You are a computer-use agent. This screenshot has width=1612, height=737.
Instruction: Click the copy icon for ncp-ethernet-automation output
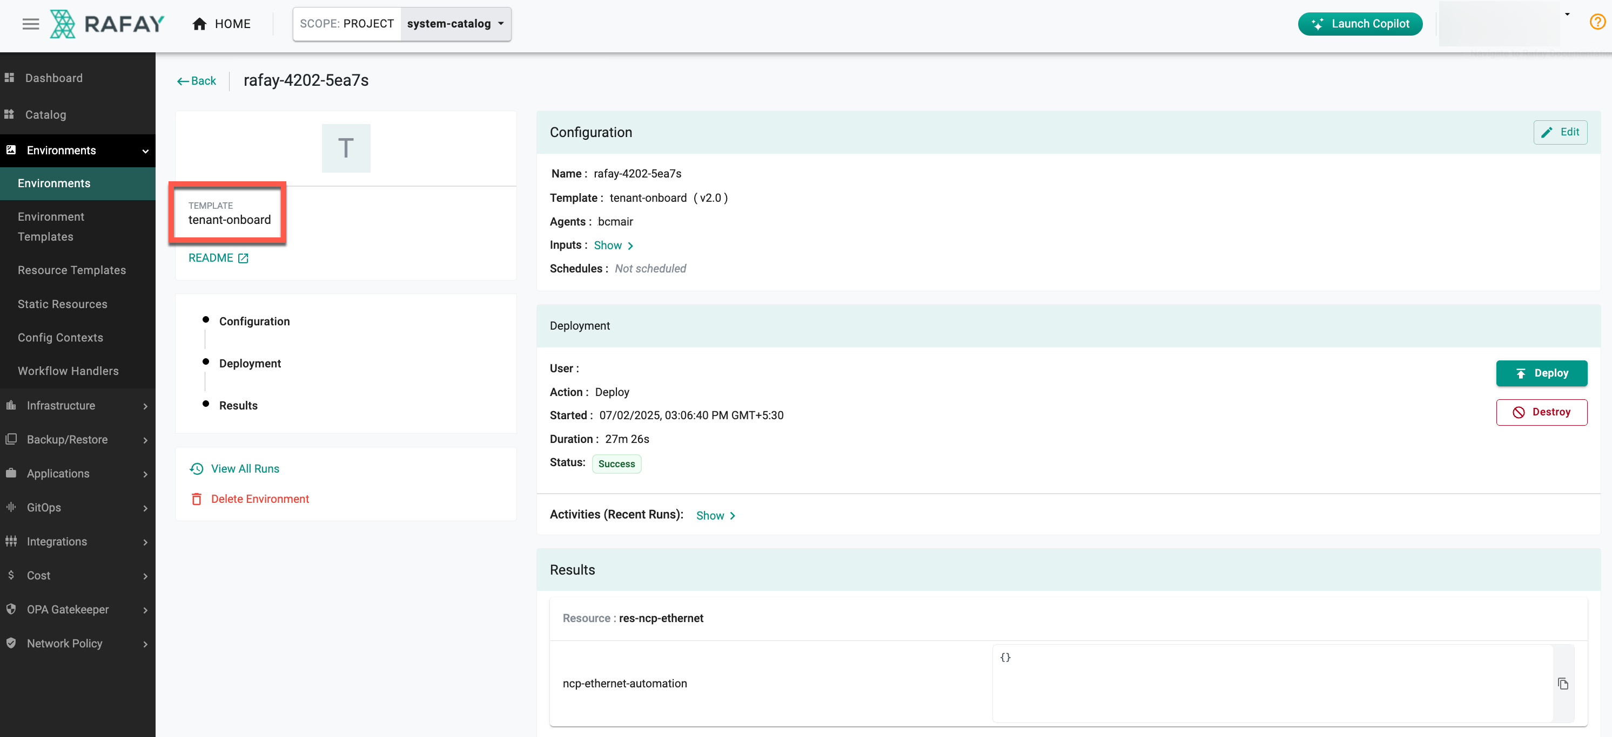(1562, 683)
